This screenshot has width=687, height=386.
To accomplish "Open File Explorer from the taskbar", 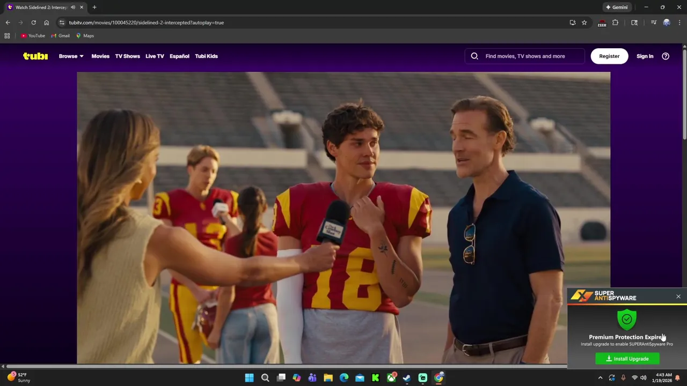I will (x=328, y=378).
